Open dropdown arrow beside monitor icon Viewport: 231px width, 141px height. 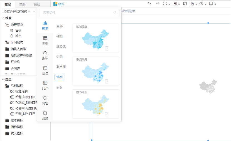[215, 4]
